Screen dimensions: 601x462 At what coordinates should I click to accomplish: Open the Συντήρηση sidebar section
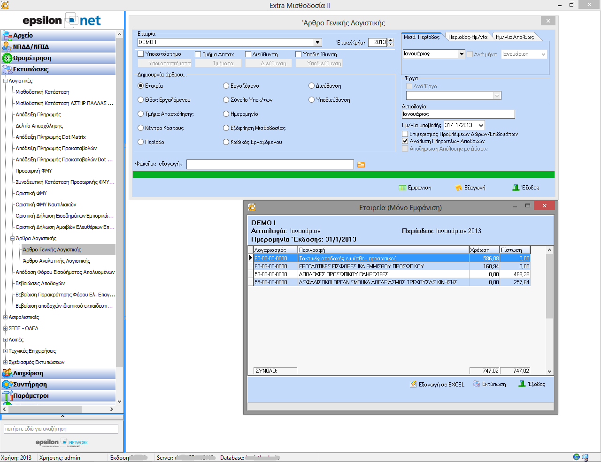(30, 385)
